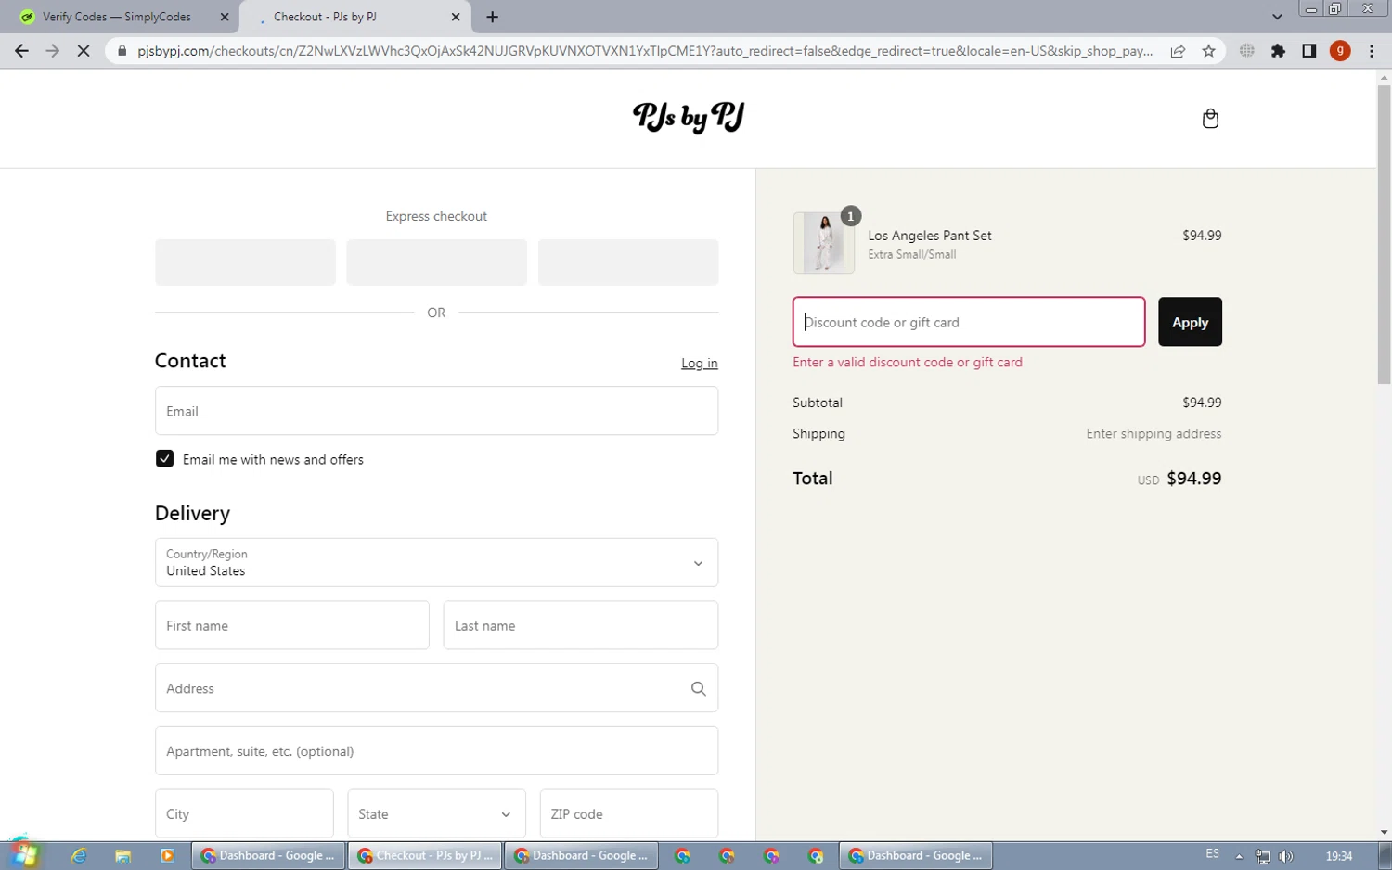Switch to first Dashboard Google taskbar window

pyautogui.click(x=268, y=855)
